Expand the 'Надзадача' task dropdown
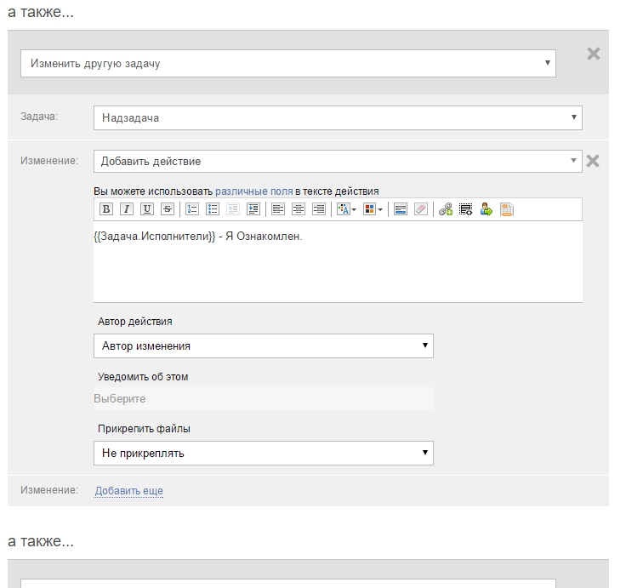The image size is (626, 588). (x=337, y=118)
